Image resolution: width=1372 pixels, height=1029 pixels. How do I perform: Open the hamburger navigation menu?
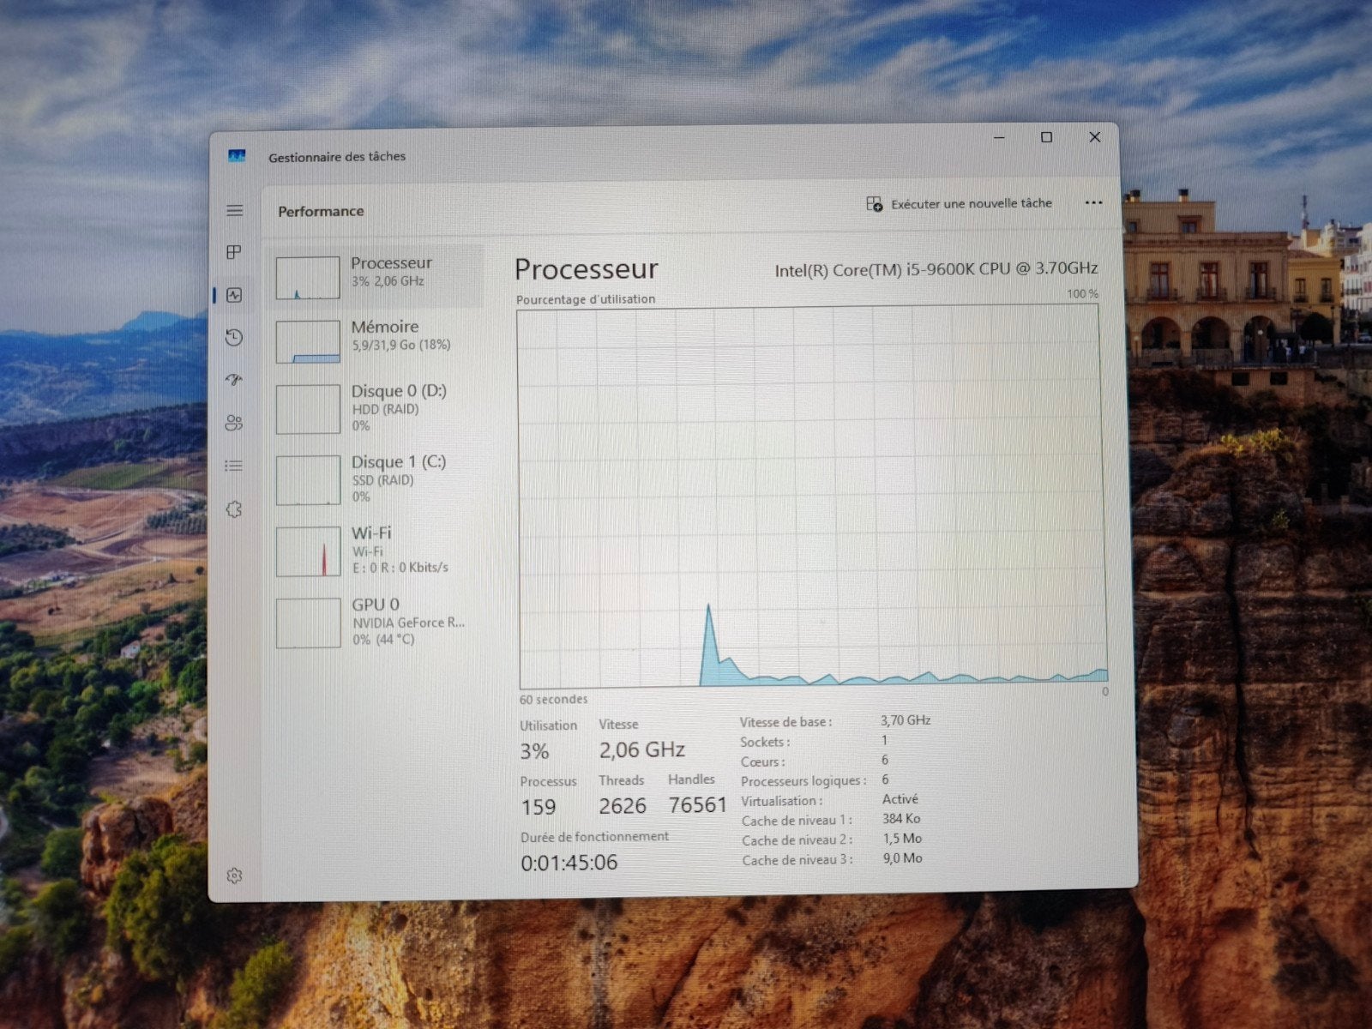(234, 211)
